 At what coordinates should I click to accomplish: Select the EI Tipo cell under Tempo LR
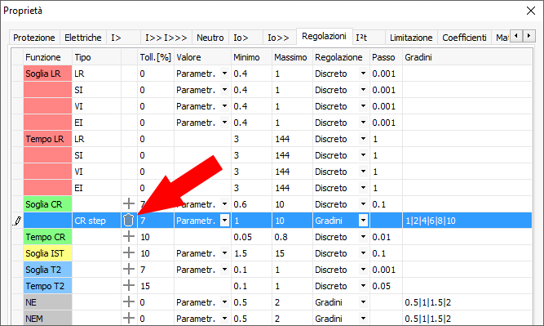(96, 188)
